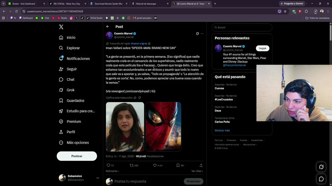Screen dimensions: 332x186
Task: Open the Seguir people page
Action: click(x=68, y=69)
